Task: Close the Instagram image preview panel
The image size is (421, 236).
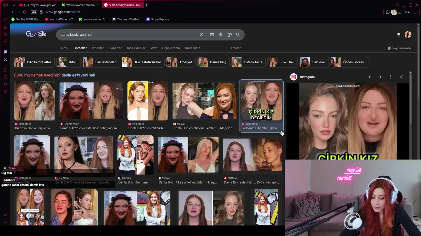Action: [401, 77]
